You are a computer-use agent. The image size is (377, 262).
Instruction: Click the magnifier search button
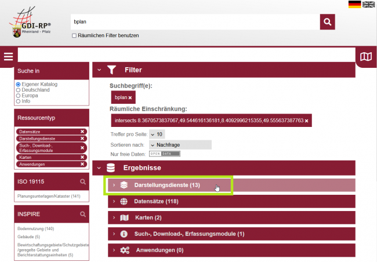(x=327, y=22)
